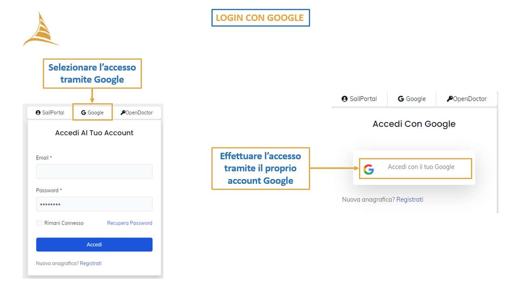Focus the Email input field
Screen dimensions: 509x281
tap(94, 171)
